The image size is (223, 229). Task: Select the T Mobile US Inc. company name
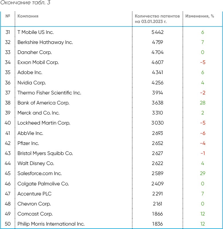36,32
